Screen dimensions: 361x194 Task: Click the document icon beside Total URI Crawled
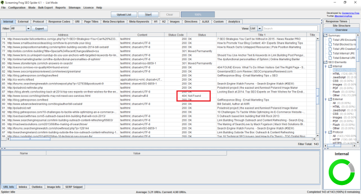330,49
